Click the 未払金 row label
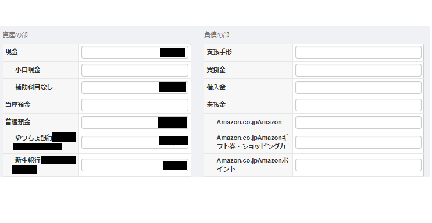The height and width of the screenshot is (223, 432). [x=216, y=105]
